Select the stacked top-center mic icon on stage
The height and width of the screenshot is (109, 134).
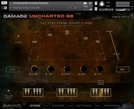[67, 32]
